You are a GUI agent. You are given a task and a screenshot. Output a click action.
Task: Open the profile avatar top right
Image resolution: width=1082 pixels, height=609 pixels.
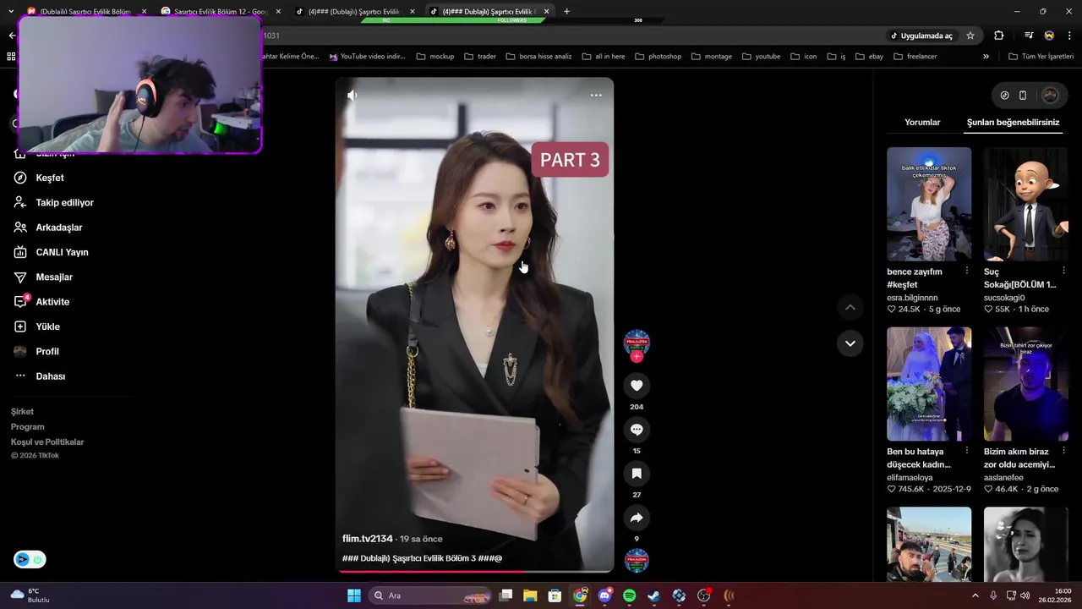(1050, 96)
